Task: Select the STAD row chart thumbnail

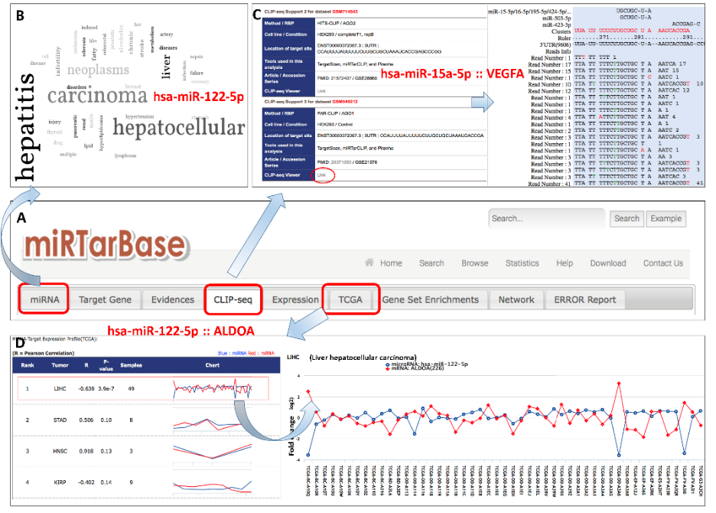Action: pyautogui.click(x=212, y=420)
